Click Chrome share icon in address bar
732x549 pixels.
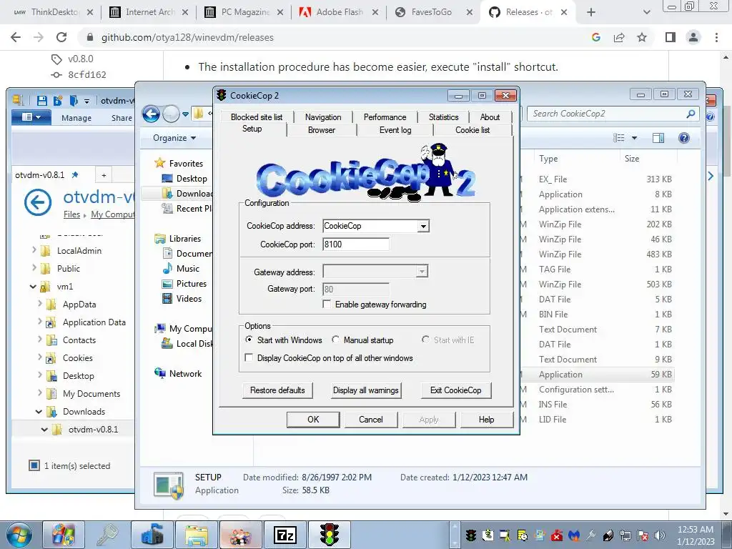619,37
